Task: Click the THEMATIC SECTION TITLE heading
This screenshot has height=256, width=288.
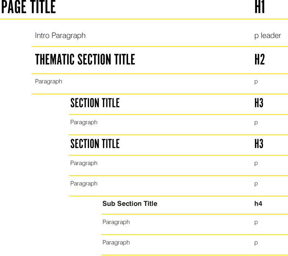Action: click(x=85, y=60)
